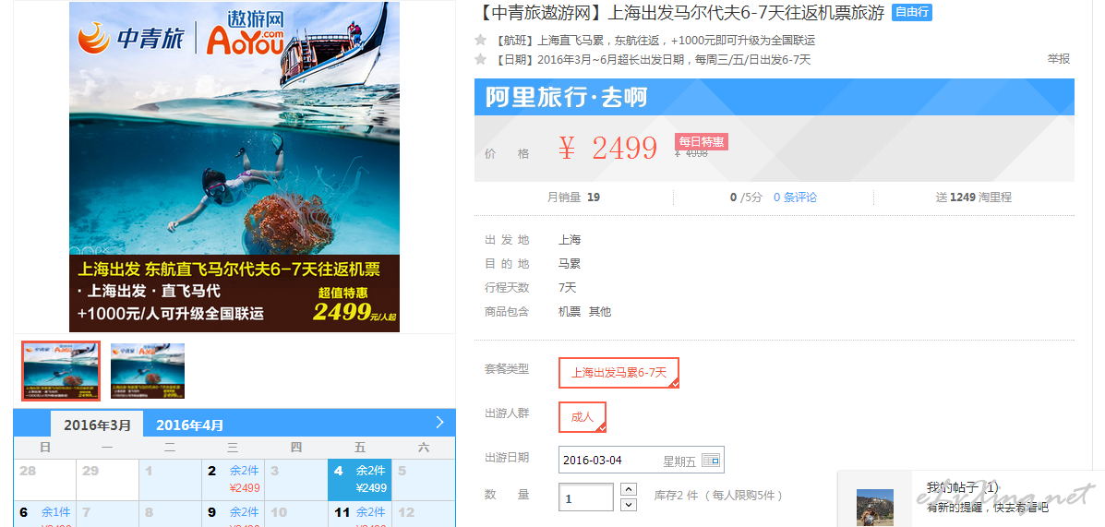Select the second product thumbnail
Viewport: 1105px width, 527px height.
148,371
